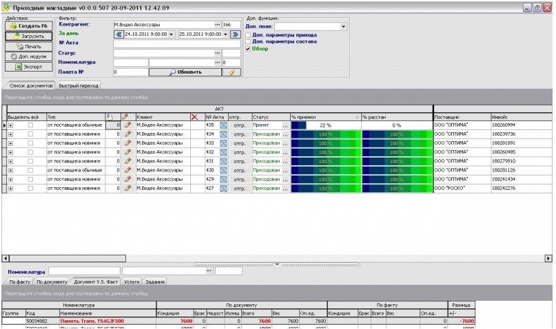
Task: Click the previous date range arrow icon
Action: click(x=118, y=34)
